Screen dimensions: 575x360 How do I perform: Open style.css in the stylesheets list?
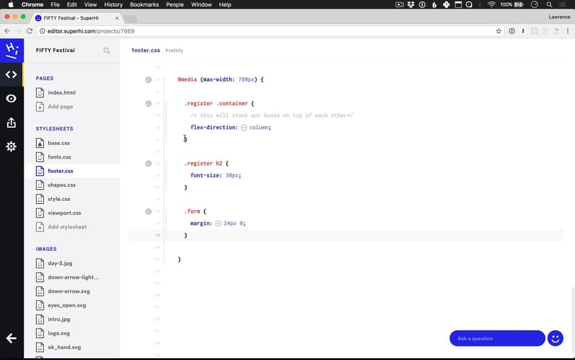pos(59,199)
